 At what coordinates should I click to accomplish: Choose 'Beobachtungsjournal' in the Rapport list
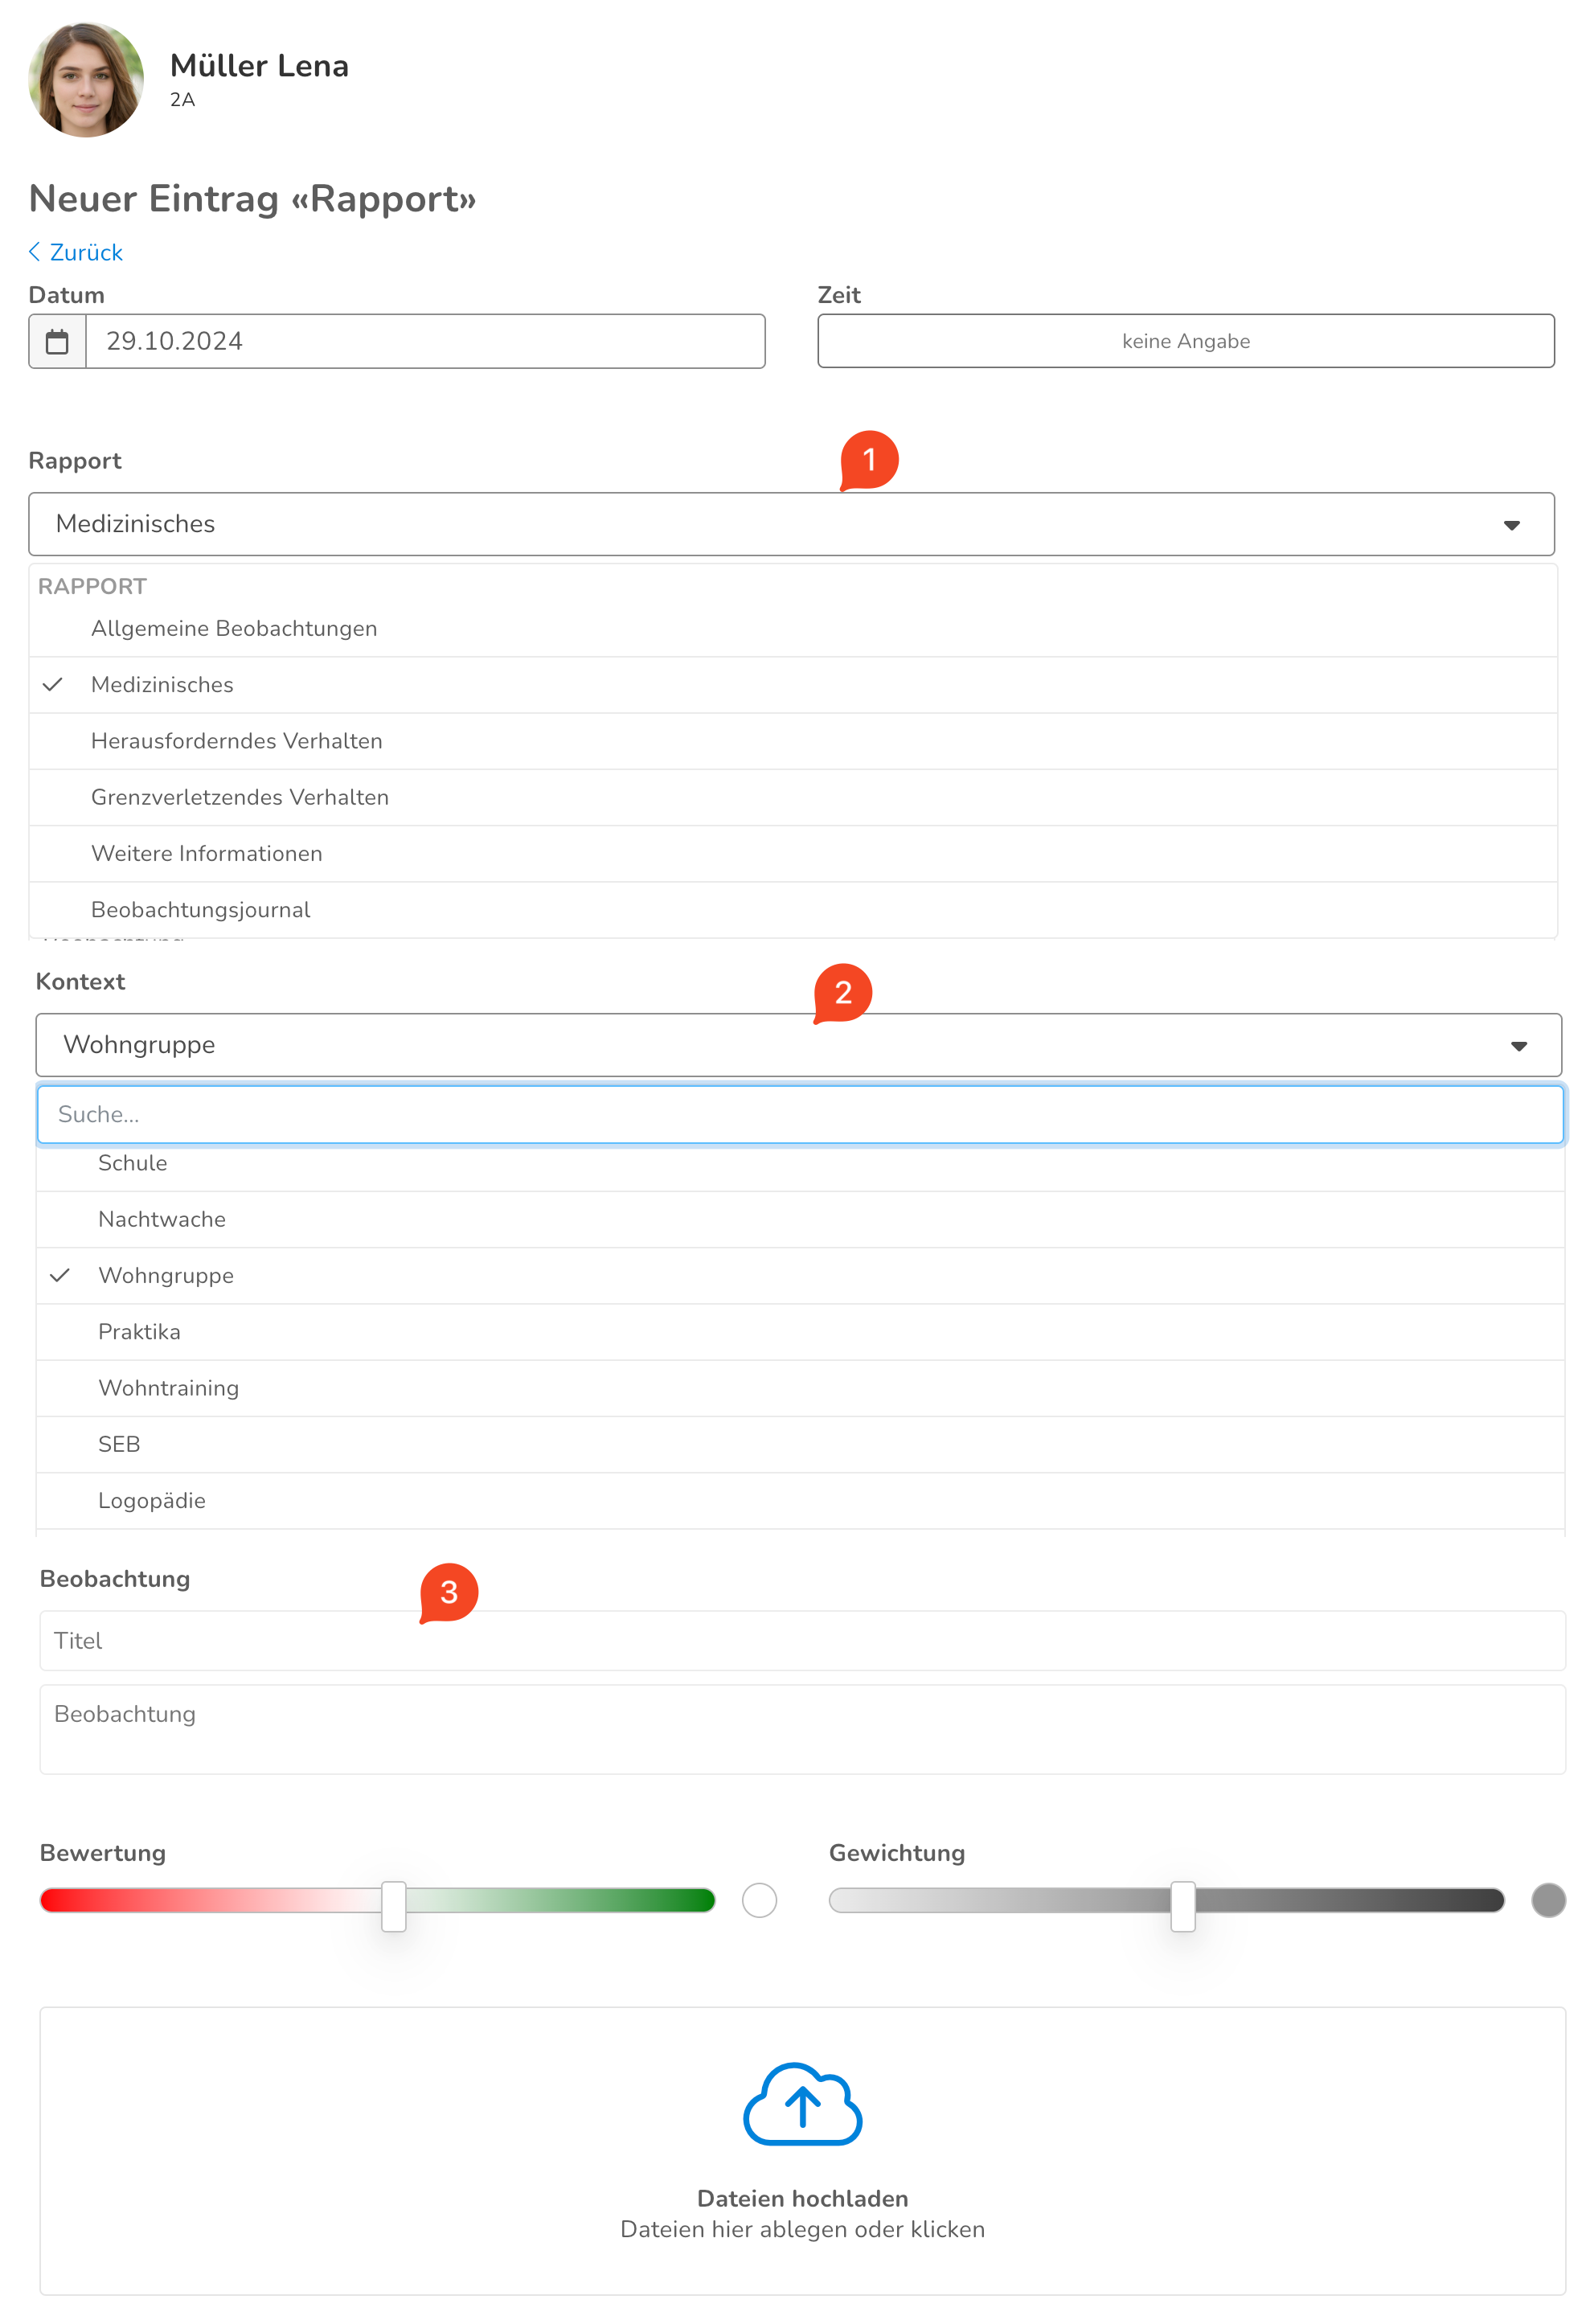pos(200,910)
